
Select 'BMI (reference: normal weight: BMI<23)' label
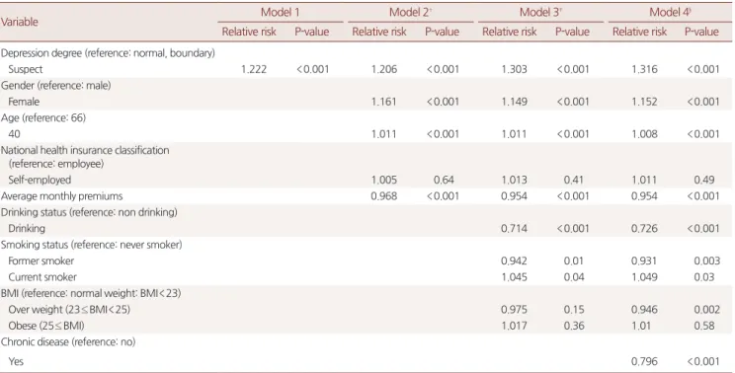point(91,293)
